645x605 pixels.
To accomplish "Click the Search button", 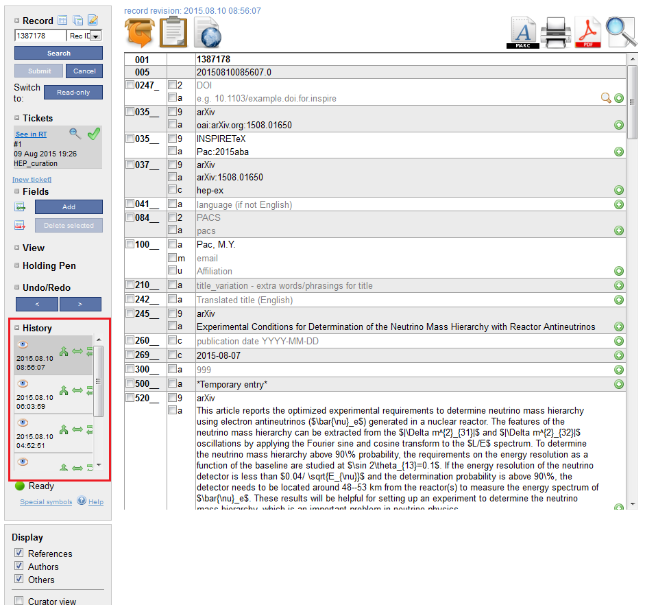I will point(58,53).
